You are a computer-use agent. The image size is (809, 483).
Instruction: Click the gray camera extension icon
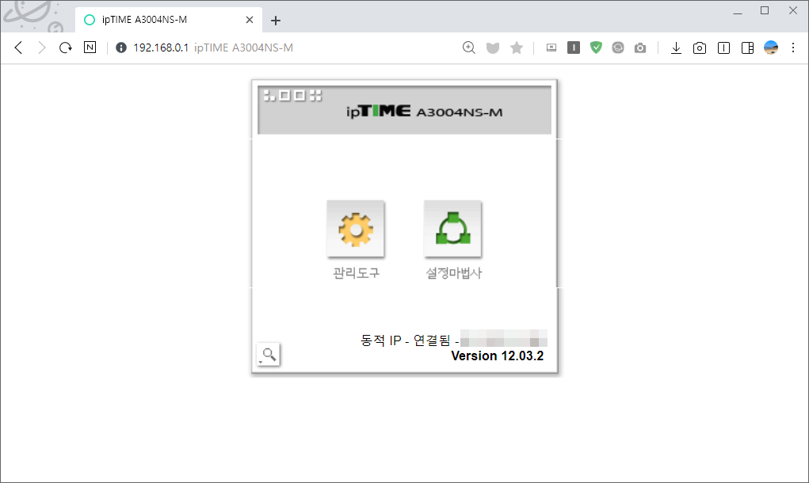pyautogui.click(x=640, y=48)
